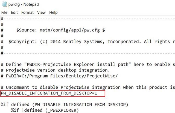Open the Format menu
The image size is (175, 113).
[27, 12]
